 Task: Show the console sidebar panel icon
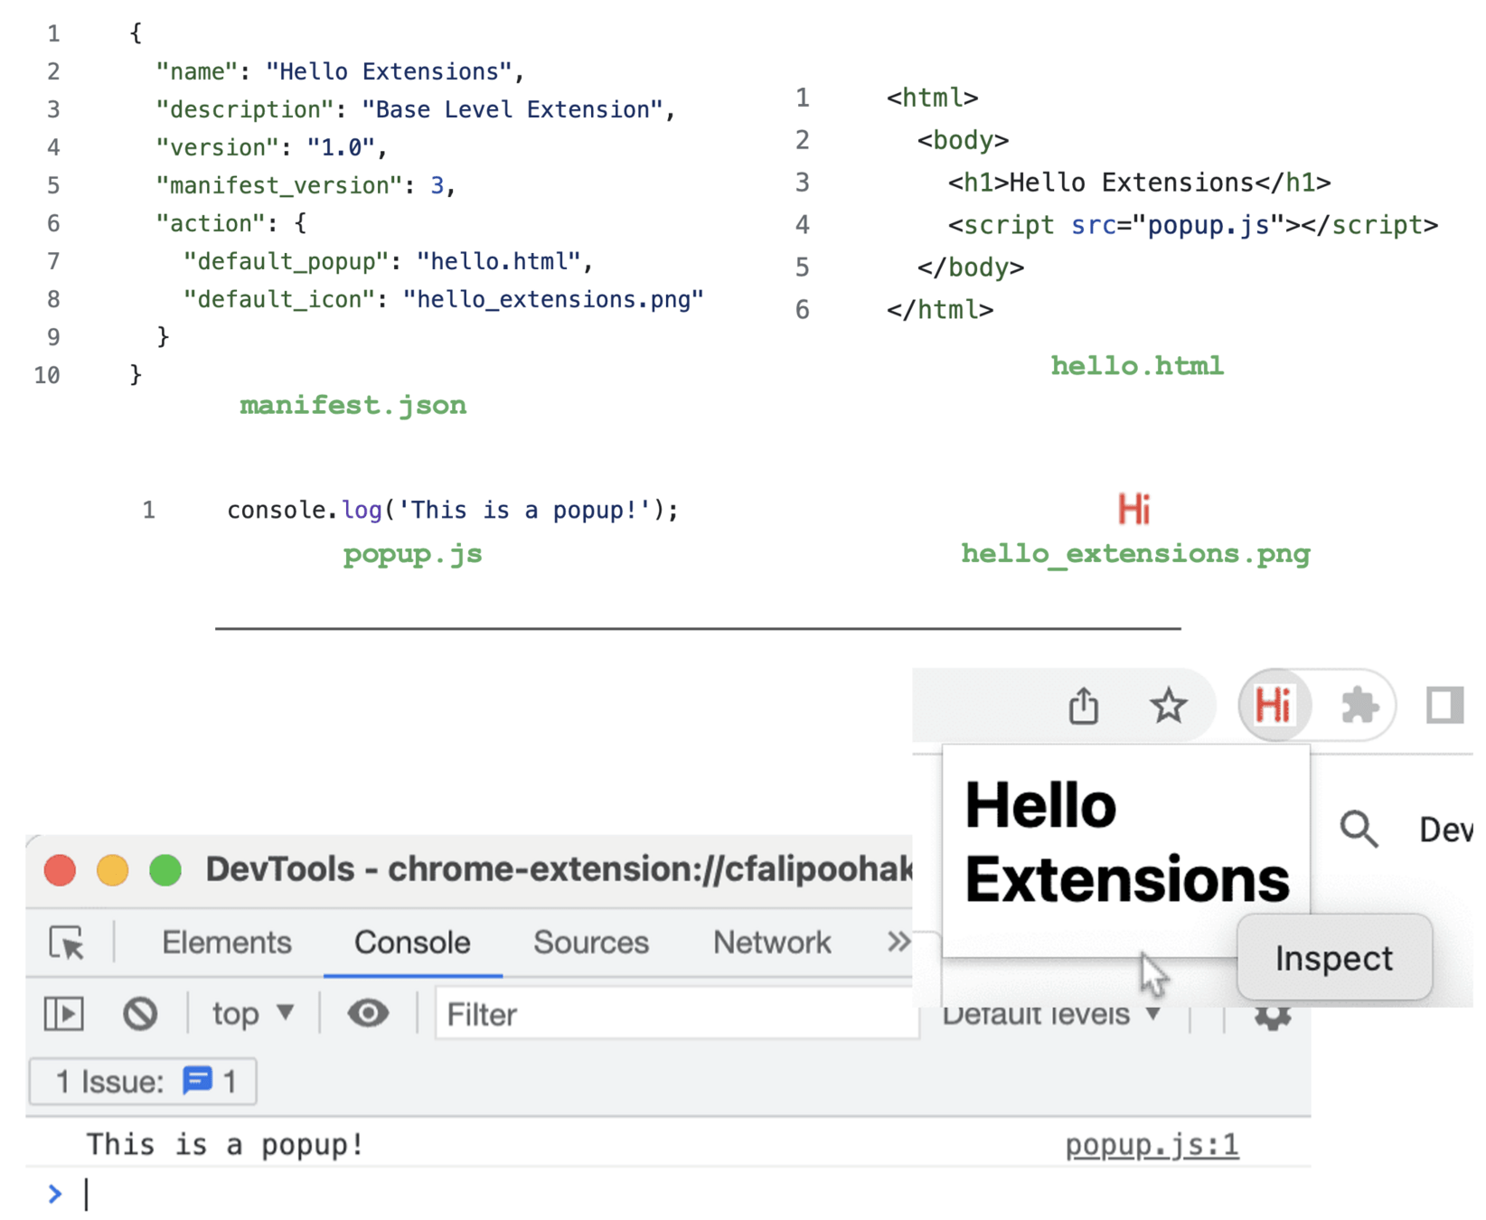pos(64,1013)
